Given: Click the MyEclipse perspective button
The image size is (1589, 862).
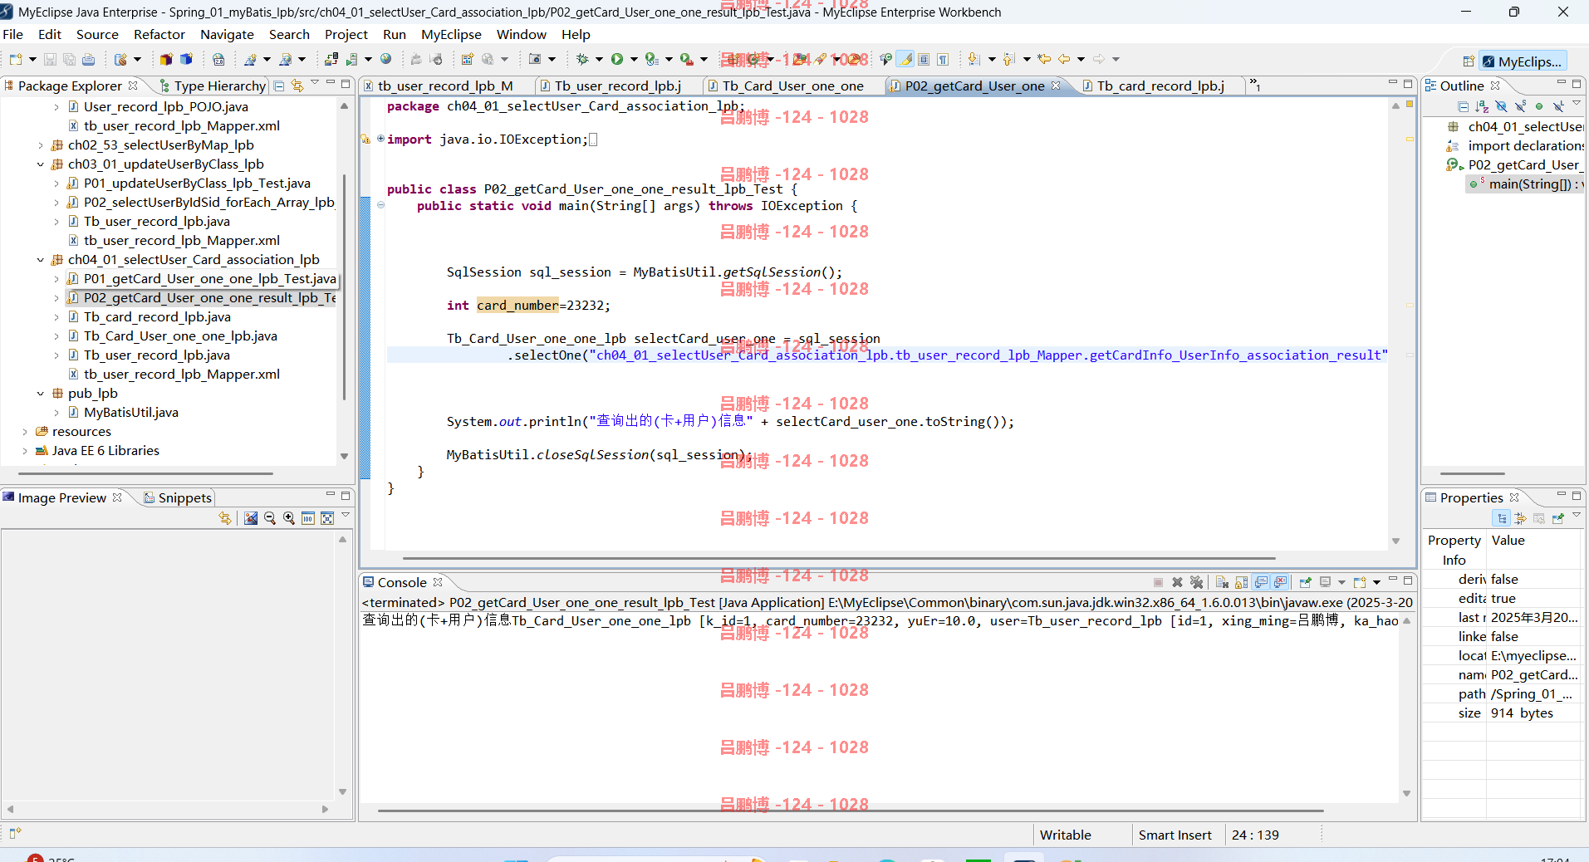Looking at the screenshot, I should pyautogui.click(x=1523, y=61).
